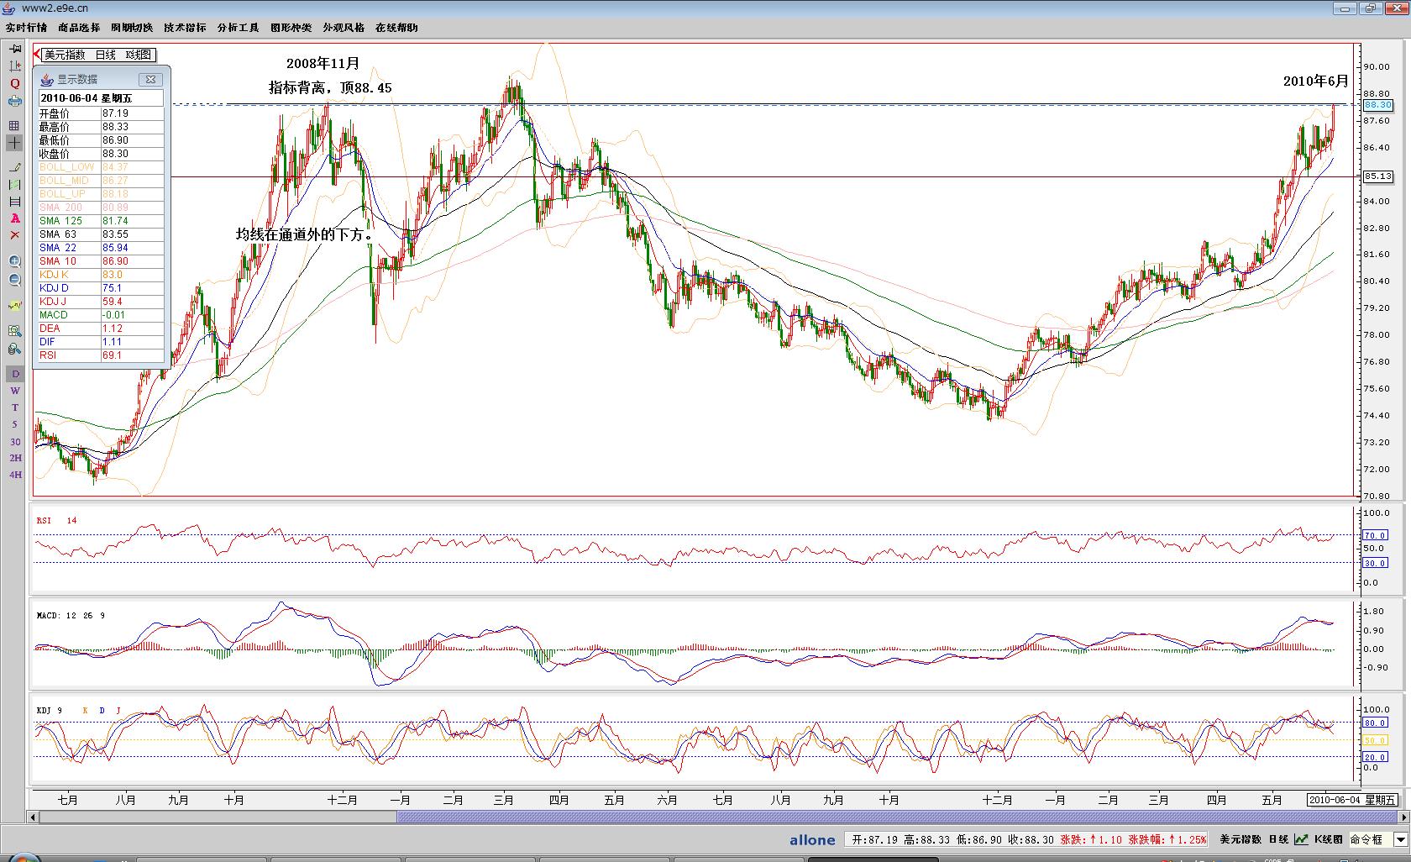Click the K线图 label in status bar
The width and height of the screenshot is (1411, 862).
point(1328,839)
